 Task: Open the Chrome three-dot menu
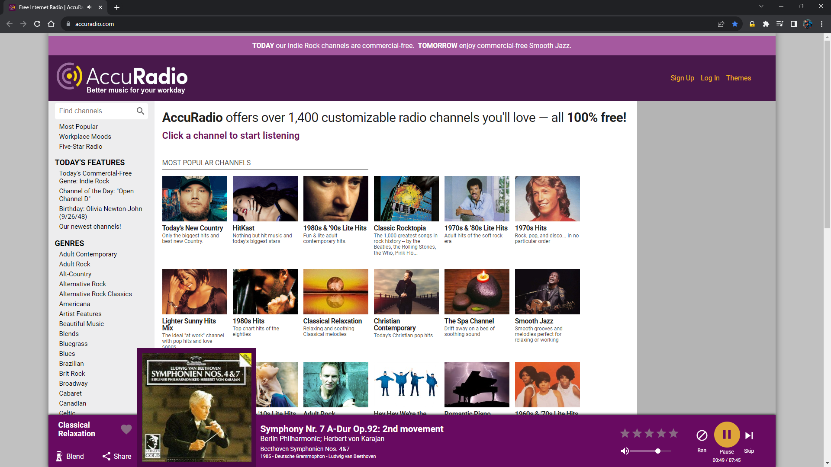(821, 24)
